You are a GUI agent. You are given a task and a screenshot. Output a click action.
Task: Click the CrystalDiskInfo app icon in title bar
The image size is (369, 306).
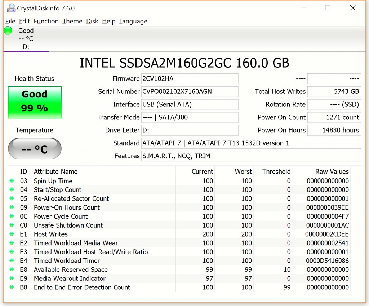pos(11,8)
